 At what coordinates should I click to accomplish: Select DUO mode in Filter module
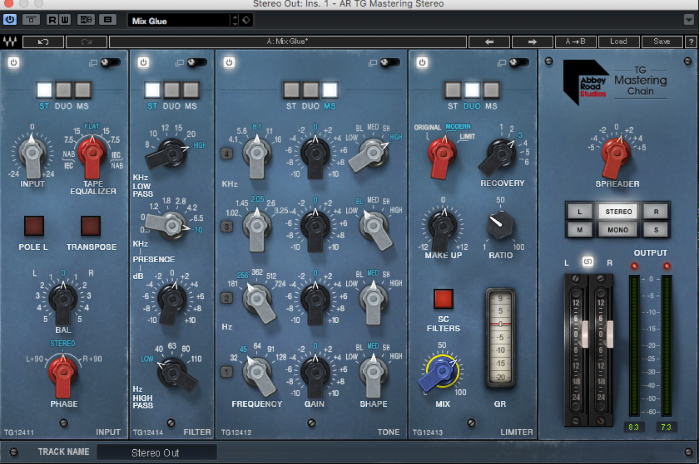(172, 89)
